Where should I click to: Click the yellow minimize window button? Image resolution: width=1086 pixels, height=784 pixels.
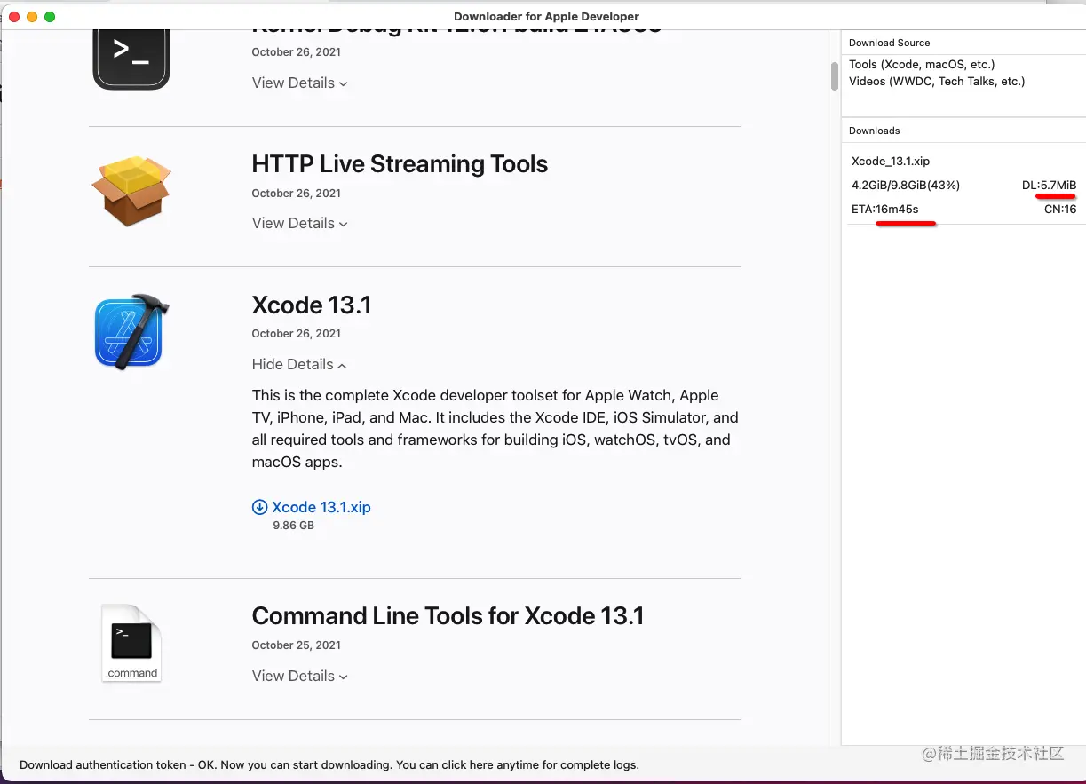[32, 17]
